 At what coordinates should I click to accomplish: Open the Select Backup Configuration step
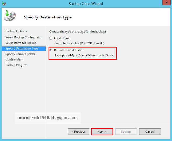pos(23,37)
